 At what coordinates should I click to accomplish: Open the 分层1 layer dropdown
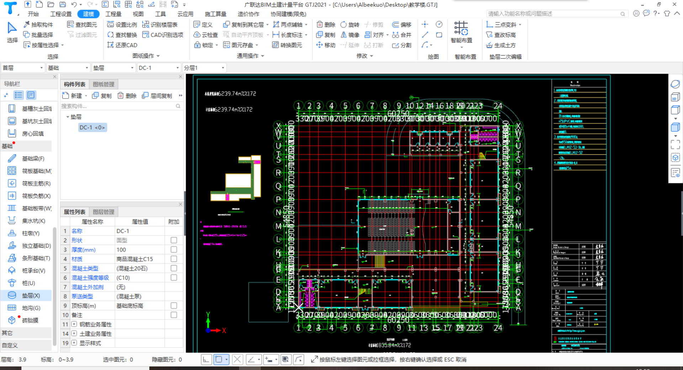(x=204, y=68)
